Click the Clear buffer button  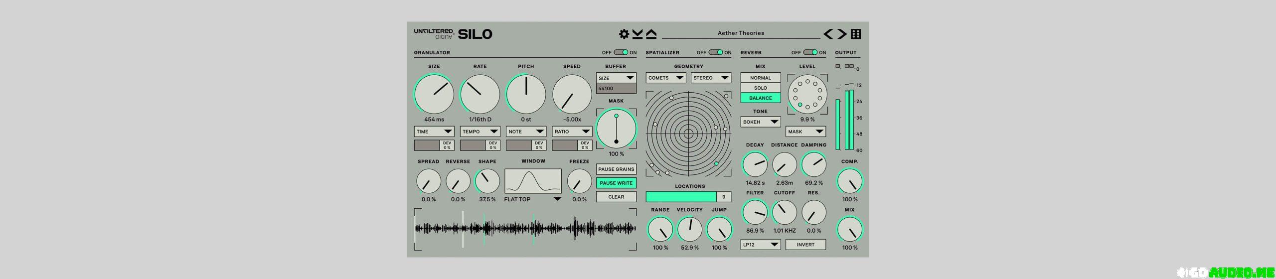tap(616, 197)
